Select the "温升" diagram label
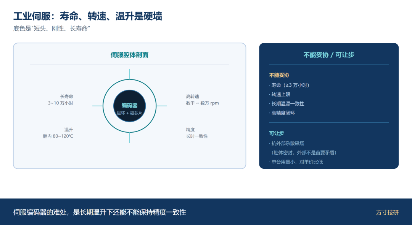This screenshot has width=412, height=225. point(69,129)
